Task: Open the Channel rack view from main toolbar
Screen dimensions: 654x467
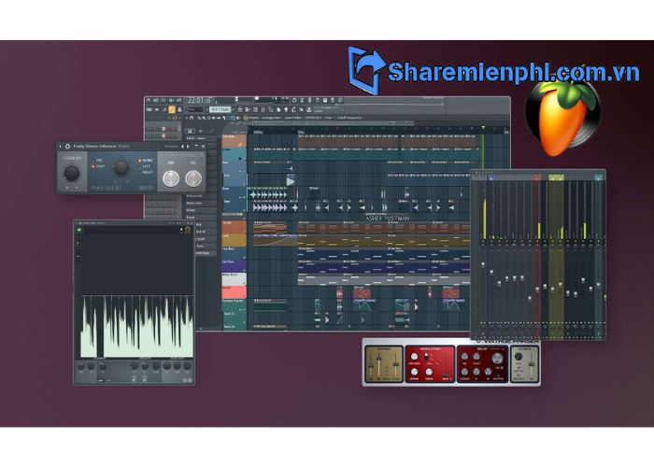Action: [x=256, y=109]
